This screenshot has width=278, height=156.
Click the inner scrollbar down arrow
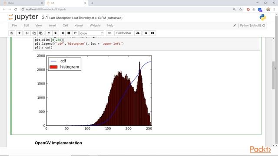[x=273, y=146]
